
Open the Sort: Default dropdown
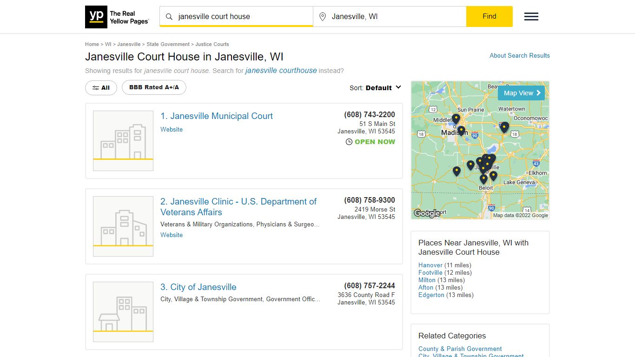coord(375,88)
